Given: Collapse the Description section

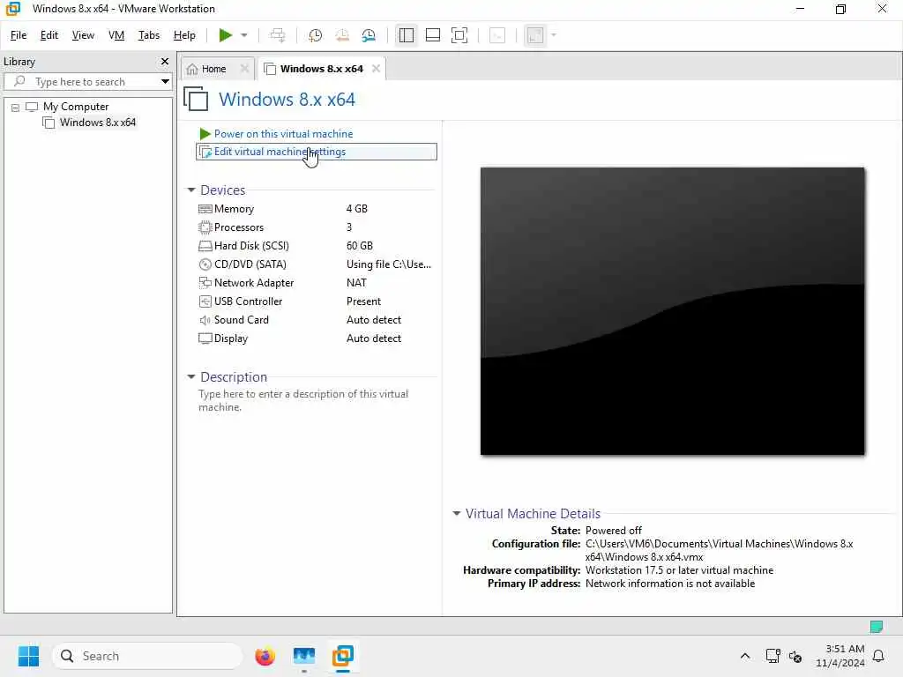Looking at the screenshot, I should [191, 376].
